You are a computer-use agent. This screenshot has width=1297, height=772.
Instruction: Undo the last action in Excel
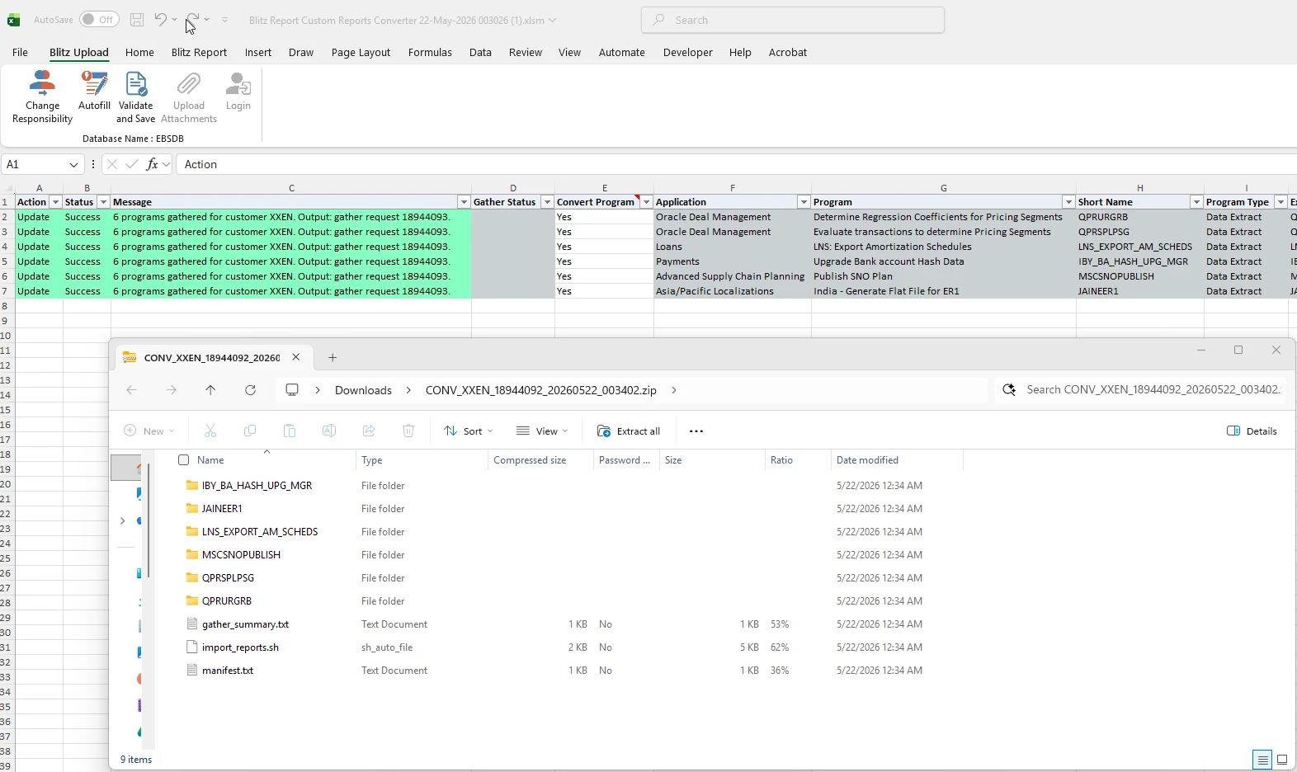tap(161, 20)
